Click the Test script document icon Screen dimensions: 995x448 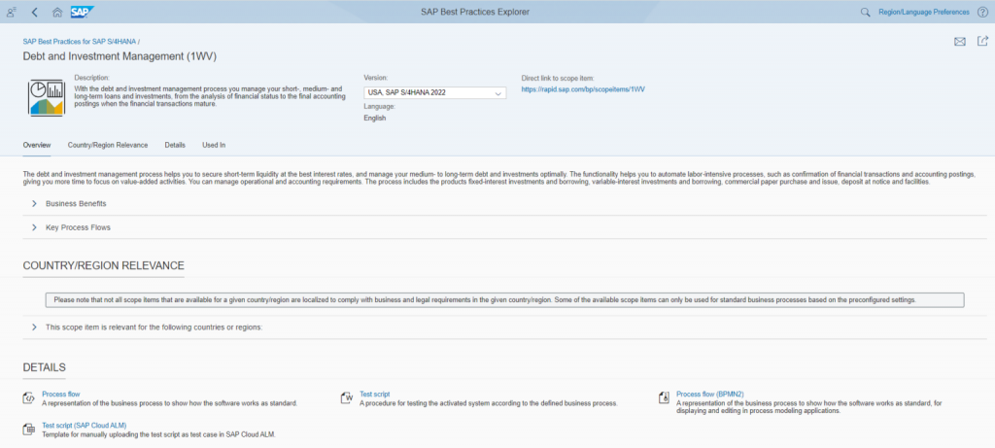tap(347, 398)
